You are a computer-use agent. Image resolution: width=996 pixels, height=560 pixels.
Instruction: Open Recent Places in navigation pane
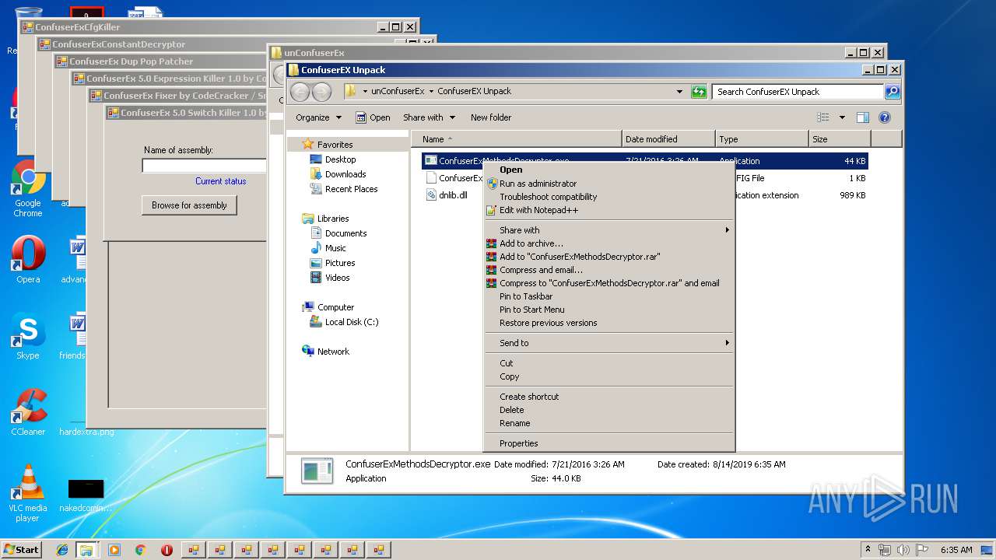(x=351, y=189)
